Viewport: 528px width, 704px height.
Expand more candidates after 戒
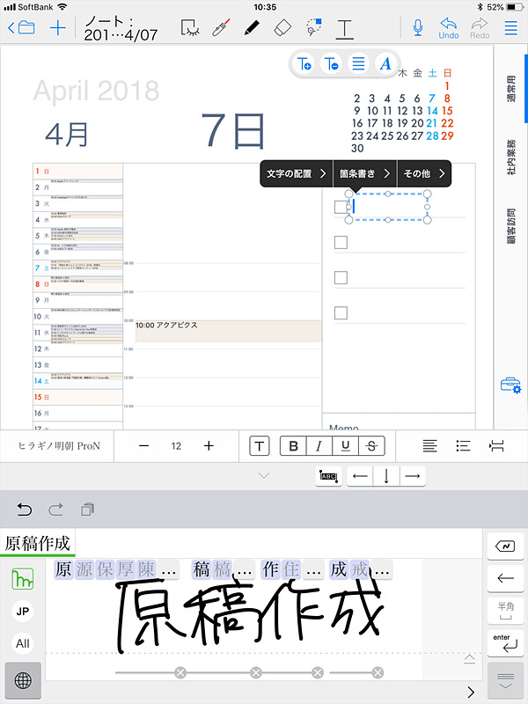[x=382, y=570]
